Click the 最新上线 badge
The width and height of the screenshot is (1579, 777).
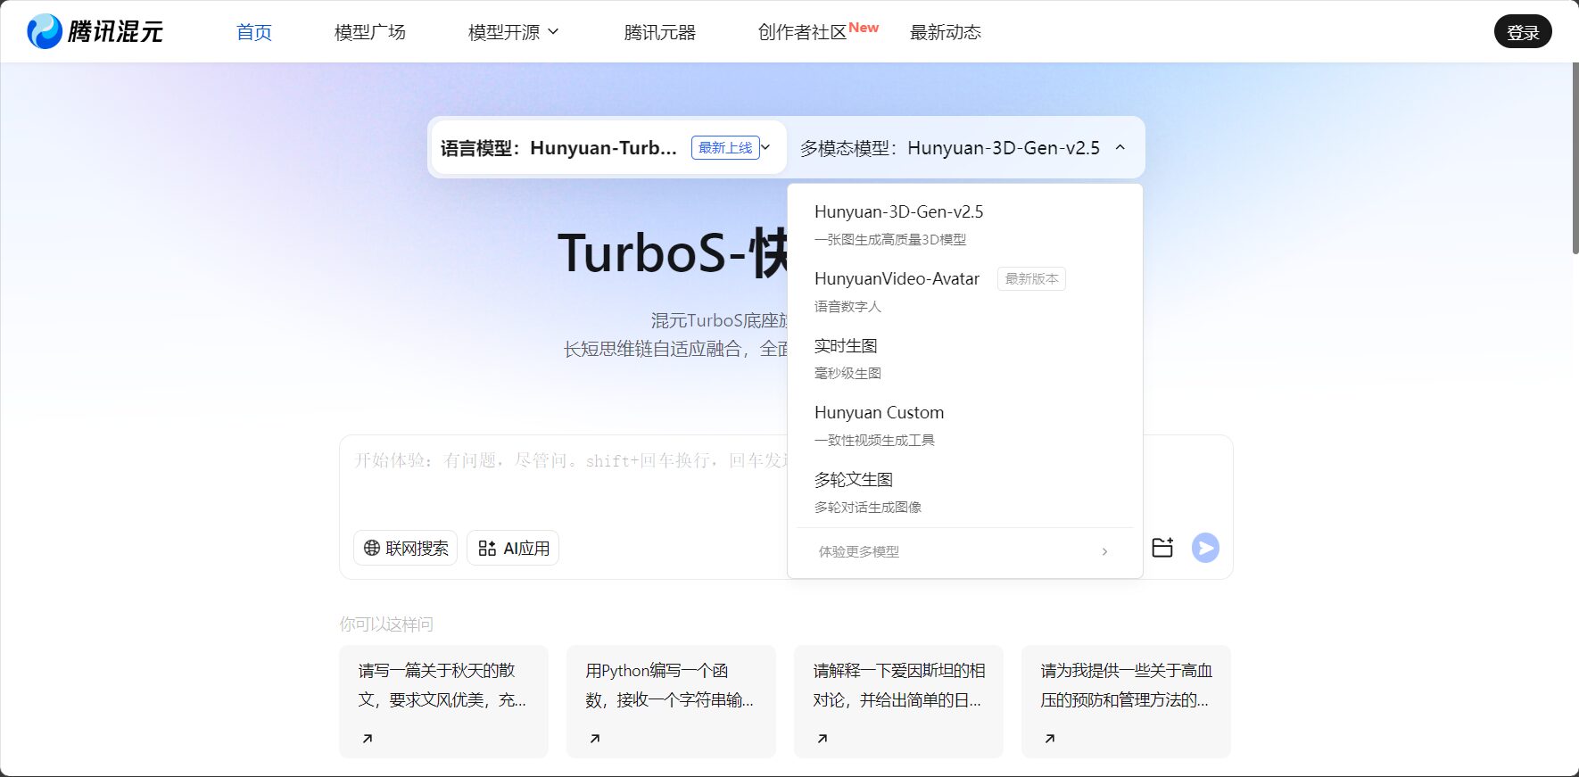(725, 148)
